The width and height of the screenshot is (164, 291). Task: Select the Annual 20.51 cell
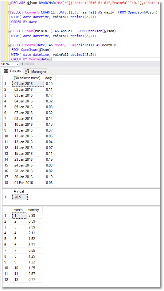click(20, 197)
